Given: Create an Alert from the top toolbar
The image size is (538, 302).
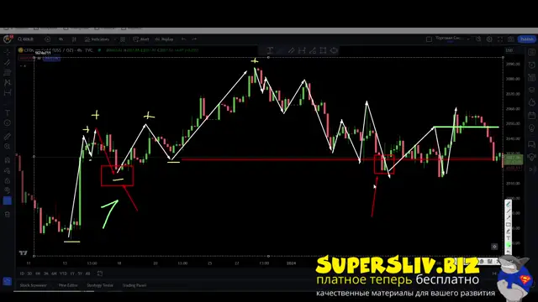Looking at the screenshot, I should click(x=141, y=39).
